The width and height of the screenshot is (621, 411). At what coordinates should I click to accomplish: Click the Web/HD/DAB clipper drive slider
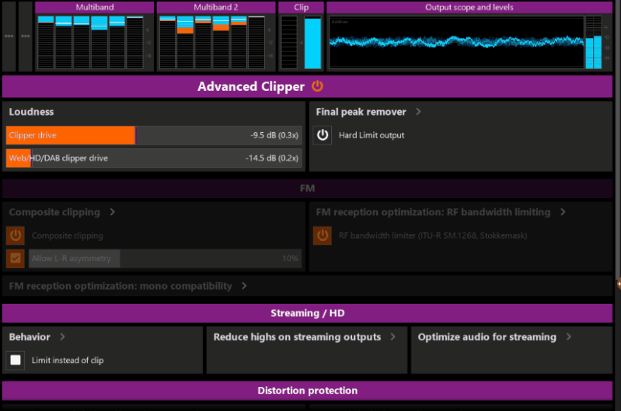[154, 158]
